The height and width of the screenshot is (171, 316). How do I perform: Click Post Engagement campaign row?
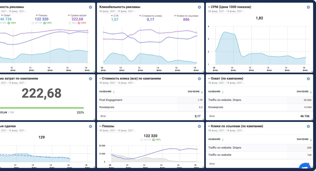pyautogui.click(x=111, y=100)
